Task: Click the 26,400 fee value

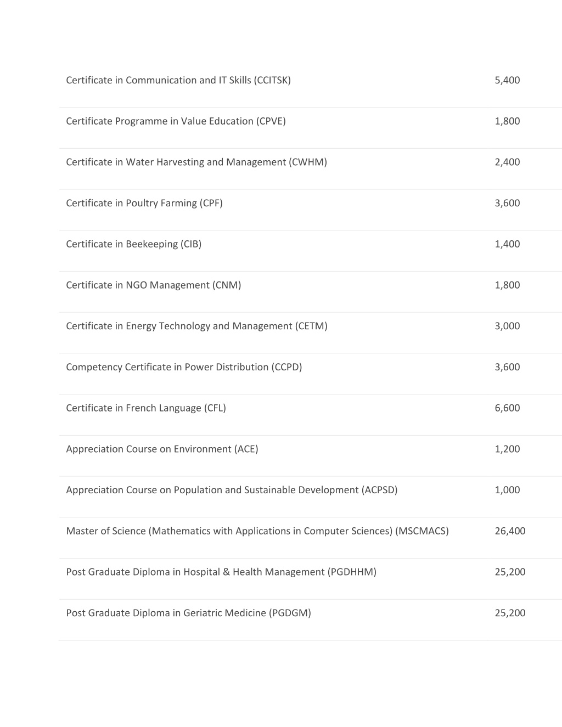Action: 510,531
